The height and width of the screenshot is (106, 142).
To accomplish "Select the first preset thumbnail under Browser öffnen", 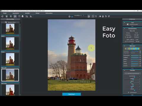I will (10, 29).
